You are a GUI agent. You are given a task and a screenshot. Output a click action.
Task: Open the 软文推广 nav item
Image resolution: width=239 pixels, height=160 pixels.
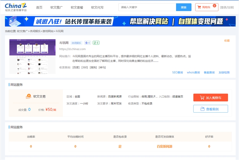point(56,7)
